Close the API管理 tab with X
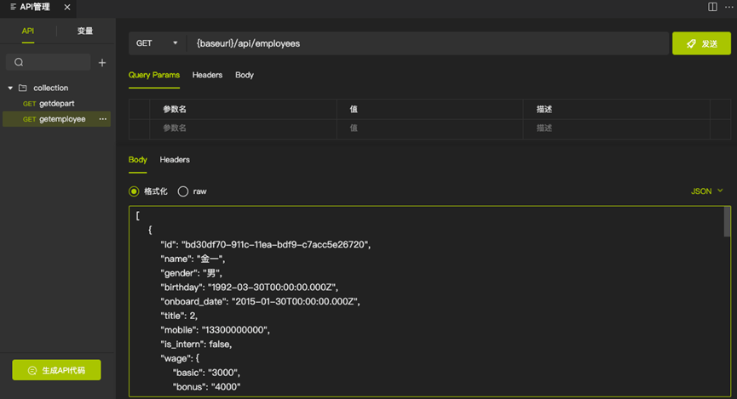Screen dimensions: 737x399 pyautogui.click(x=67, y=7)
